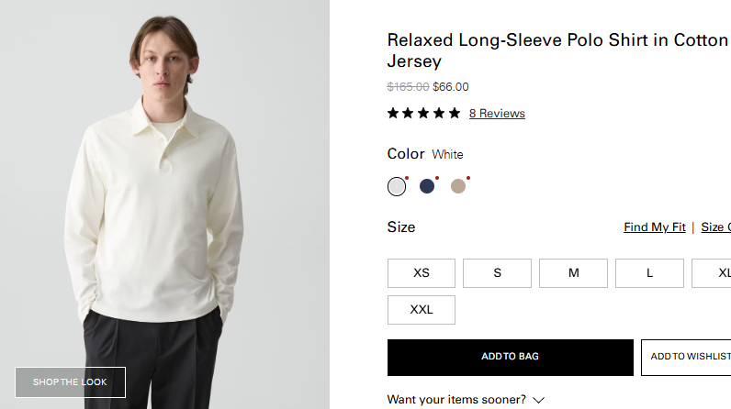The width and height of the screenshot is (731, 409).
Task: Open Shop the Look overlay button
Action: (x=70, y=382)
